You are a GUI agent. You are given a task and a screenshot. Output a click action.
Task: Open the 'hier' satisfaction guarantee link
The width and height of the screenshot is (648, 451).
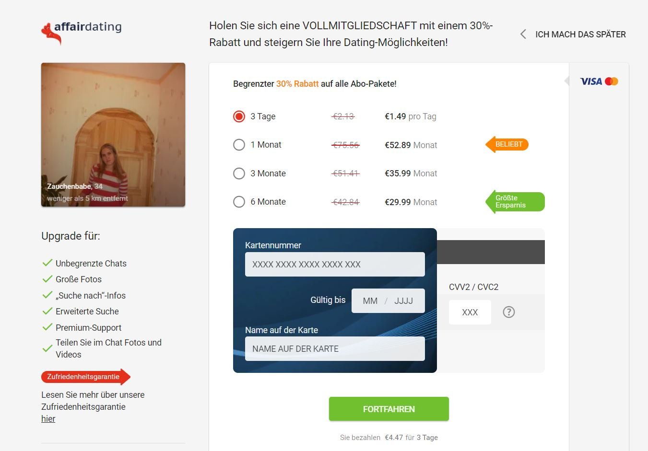click(x=48, y=419)
